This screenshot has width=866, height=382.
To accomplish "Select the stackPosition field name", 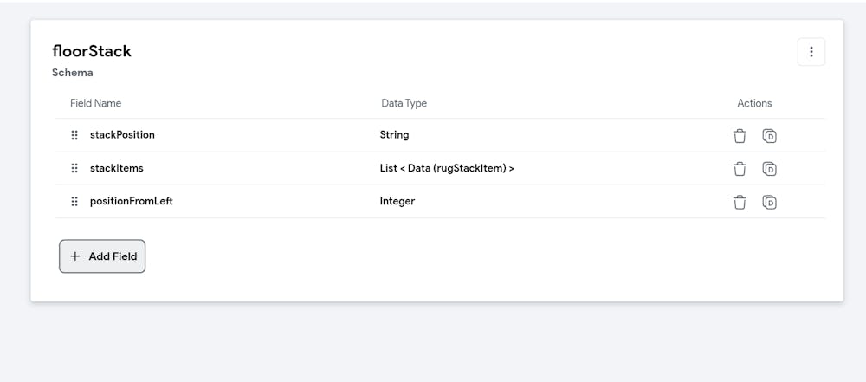I will pos(122,135).
